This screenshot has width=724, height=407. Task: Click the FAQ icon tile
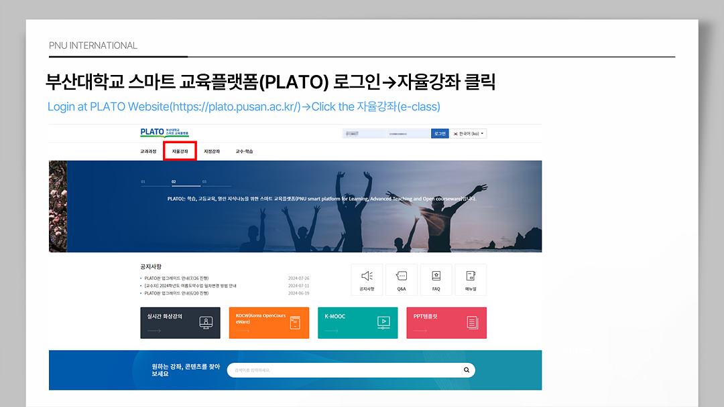tap(436, 279)
